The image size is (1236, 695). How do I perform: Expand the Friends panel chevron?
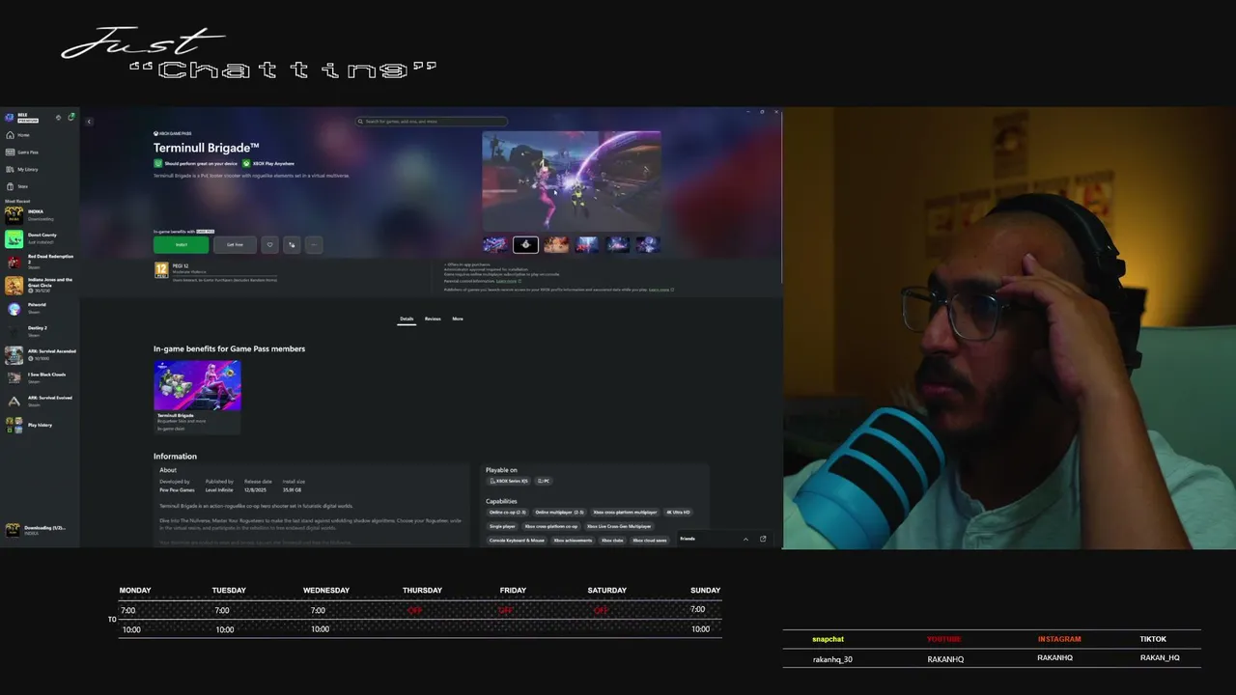745,539
